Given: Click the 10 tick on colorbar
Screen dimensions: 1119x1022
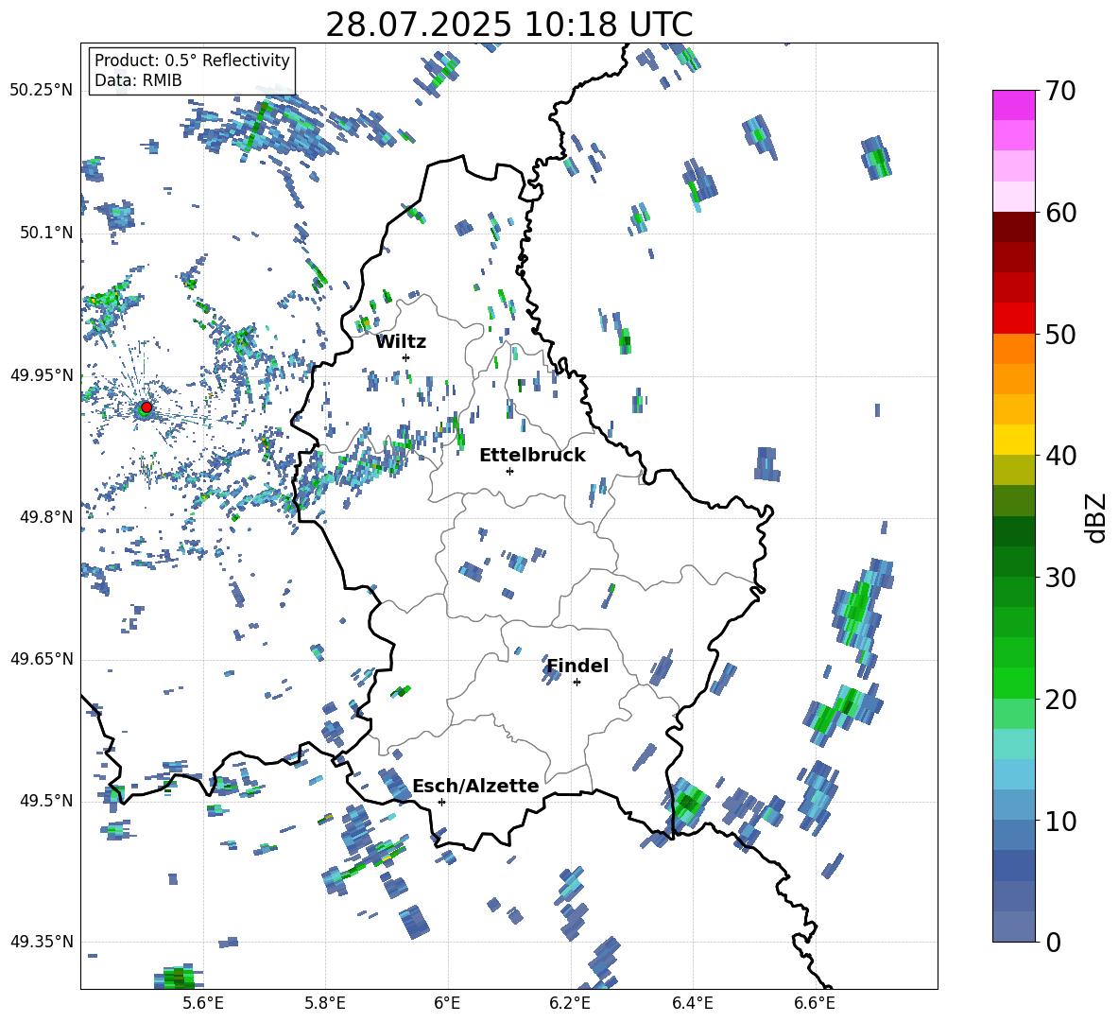Looking at the screenshot, I should pos(1060,822).
